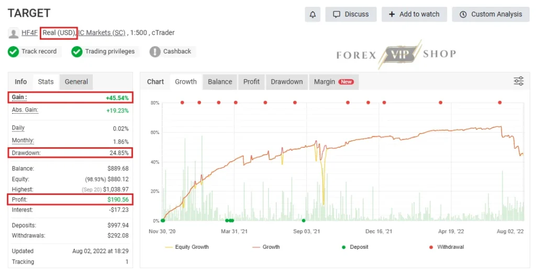Click the Trading privileges verification label
This screenshot has height=275, width=536.
click(x=110, y=51)
